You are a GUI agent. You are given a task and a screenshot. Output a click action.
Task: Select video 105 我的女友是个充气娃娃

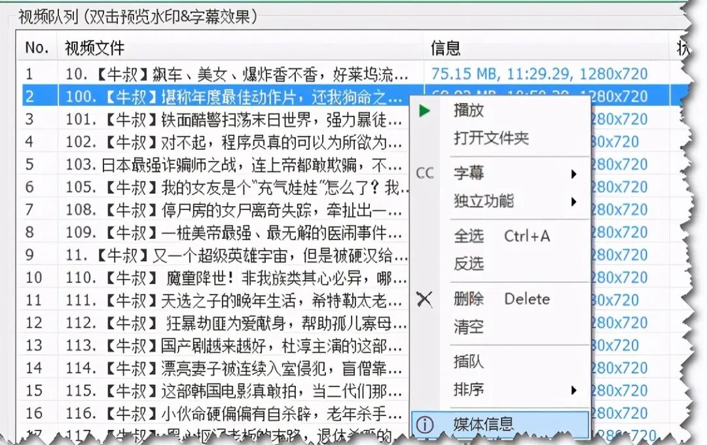pos(236,188)
